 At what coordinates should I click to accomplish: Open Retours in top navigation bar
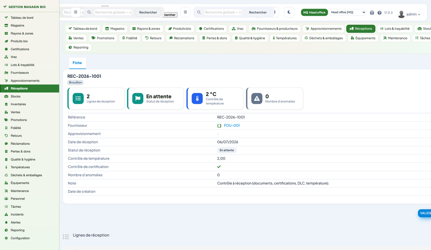tap(153, 38)
